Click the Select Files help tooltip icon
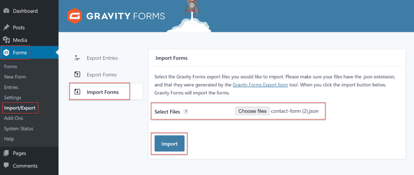The image size is (414, 175). tap(186, 112)
